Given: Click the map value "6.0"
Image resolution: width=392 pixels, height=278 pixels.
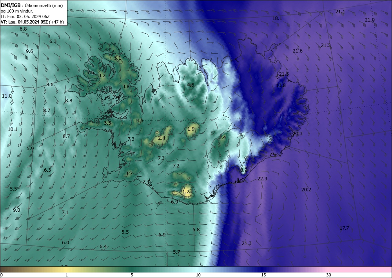Looking at the screenshot, I should point(65,242).
